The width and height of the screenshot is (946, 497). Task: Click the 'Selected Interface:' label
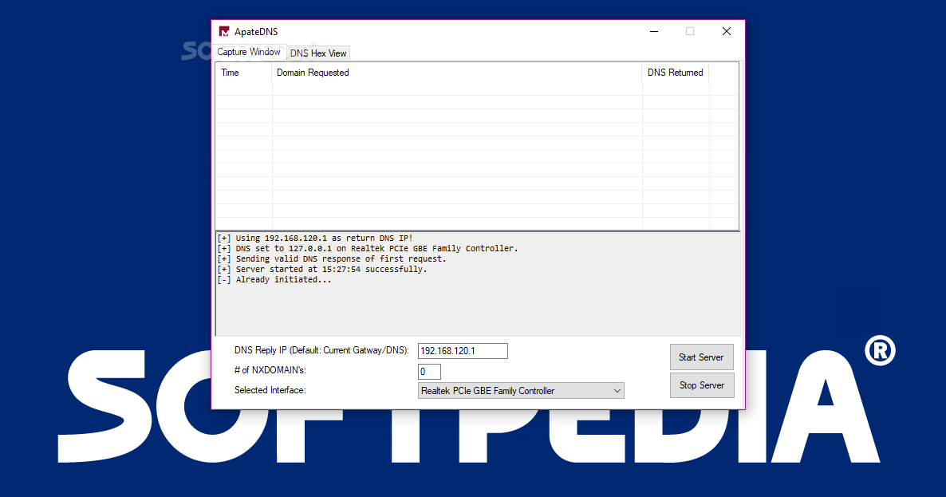pyautogui.click(x=270, y=390)
